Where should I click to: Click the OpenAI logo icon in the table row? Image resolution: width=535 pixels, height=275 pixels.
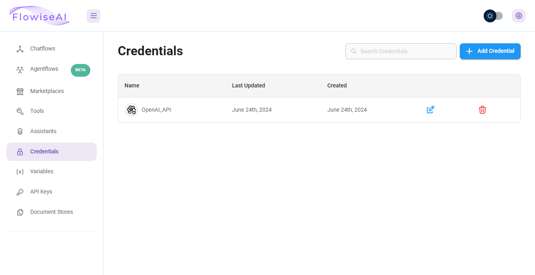tap(131, 110)
